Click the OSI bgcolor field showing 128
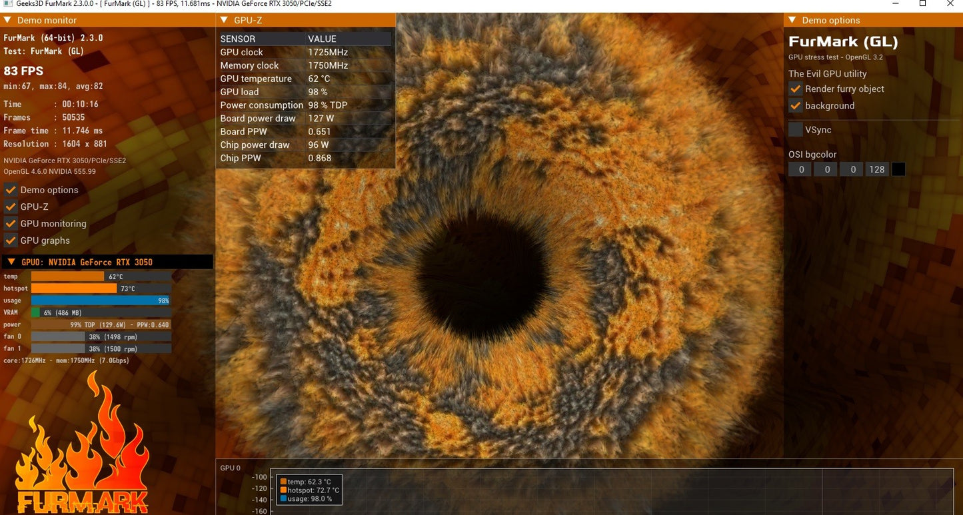 click(x=877, y=169)
